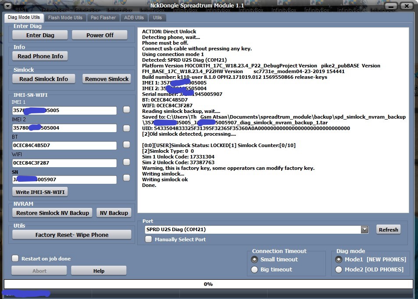418x299 pixels.
Task: Choose Mode2 [OLD PHONES] diag mode
Action: pos(339,270)
